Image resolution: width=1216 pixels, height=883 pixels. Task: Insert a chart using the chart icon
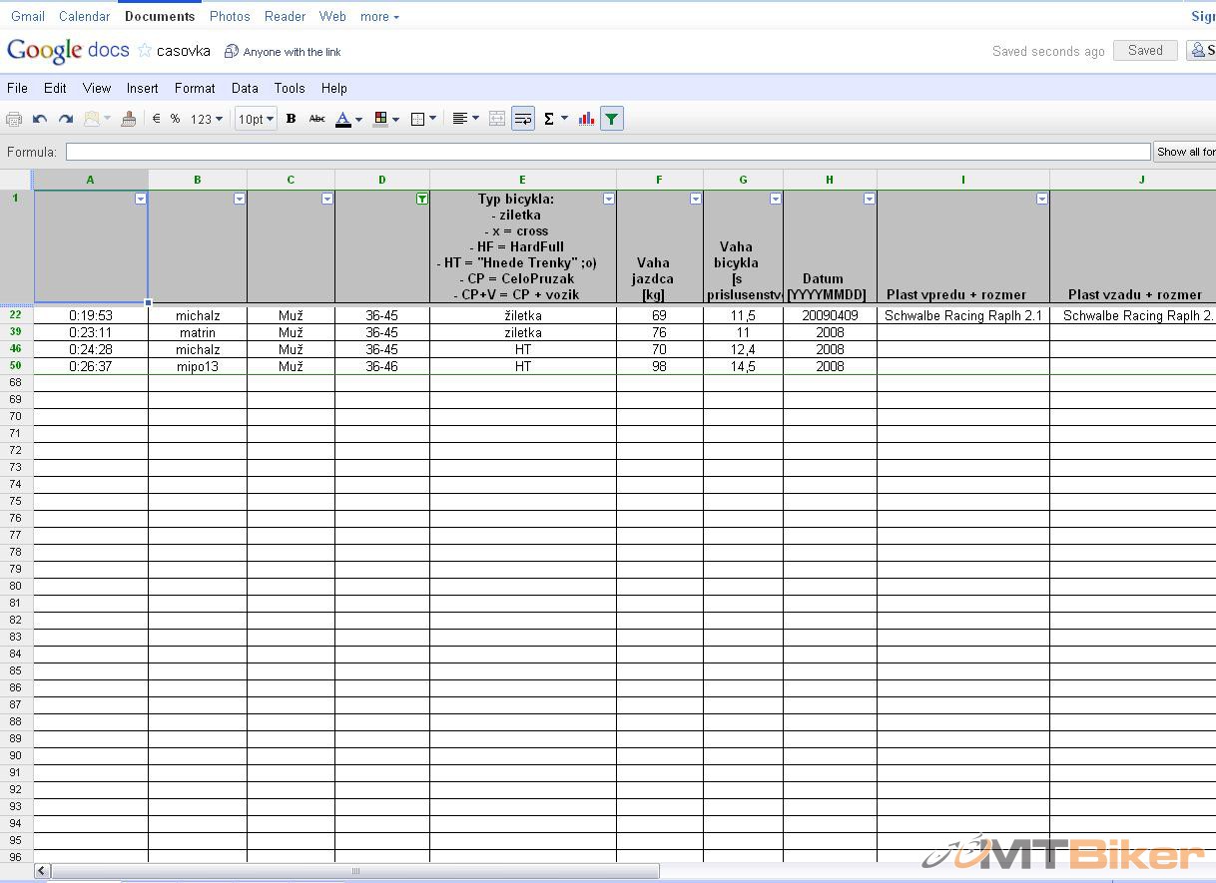click(x=586, y=119)
